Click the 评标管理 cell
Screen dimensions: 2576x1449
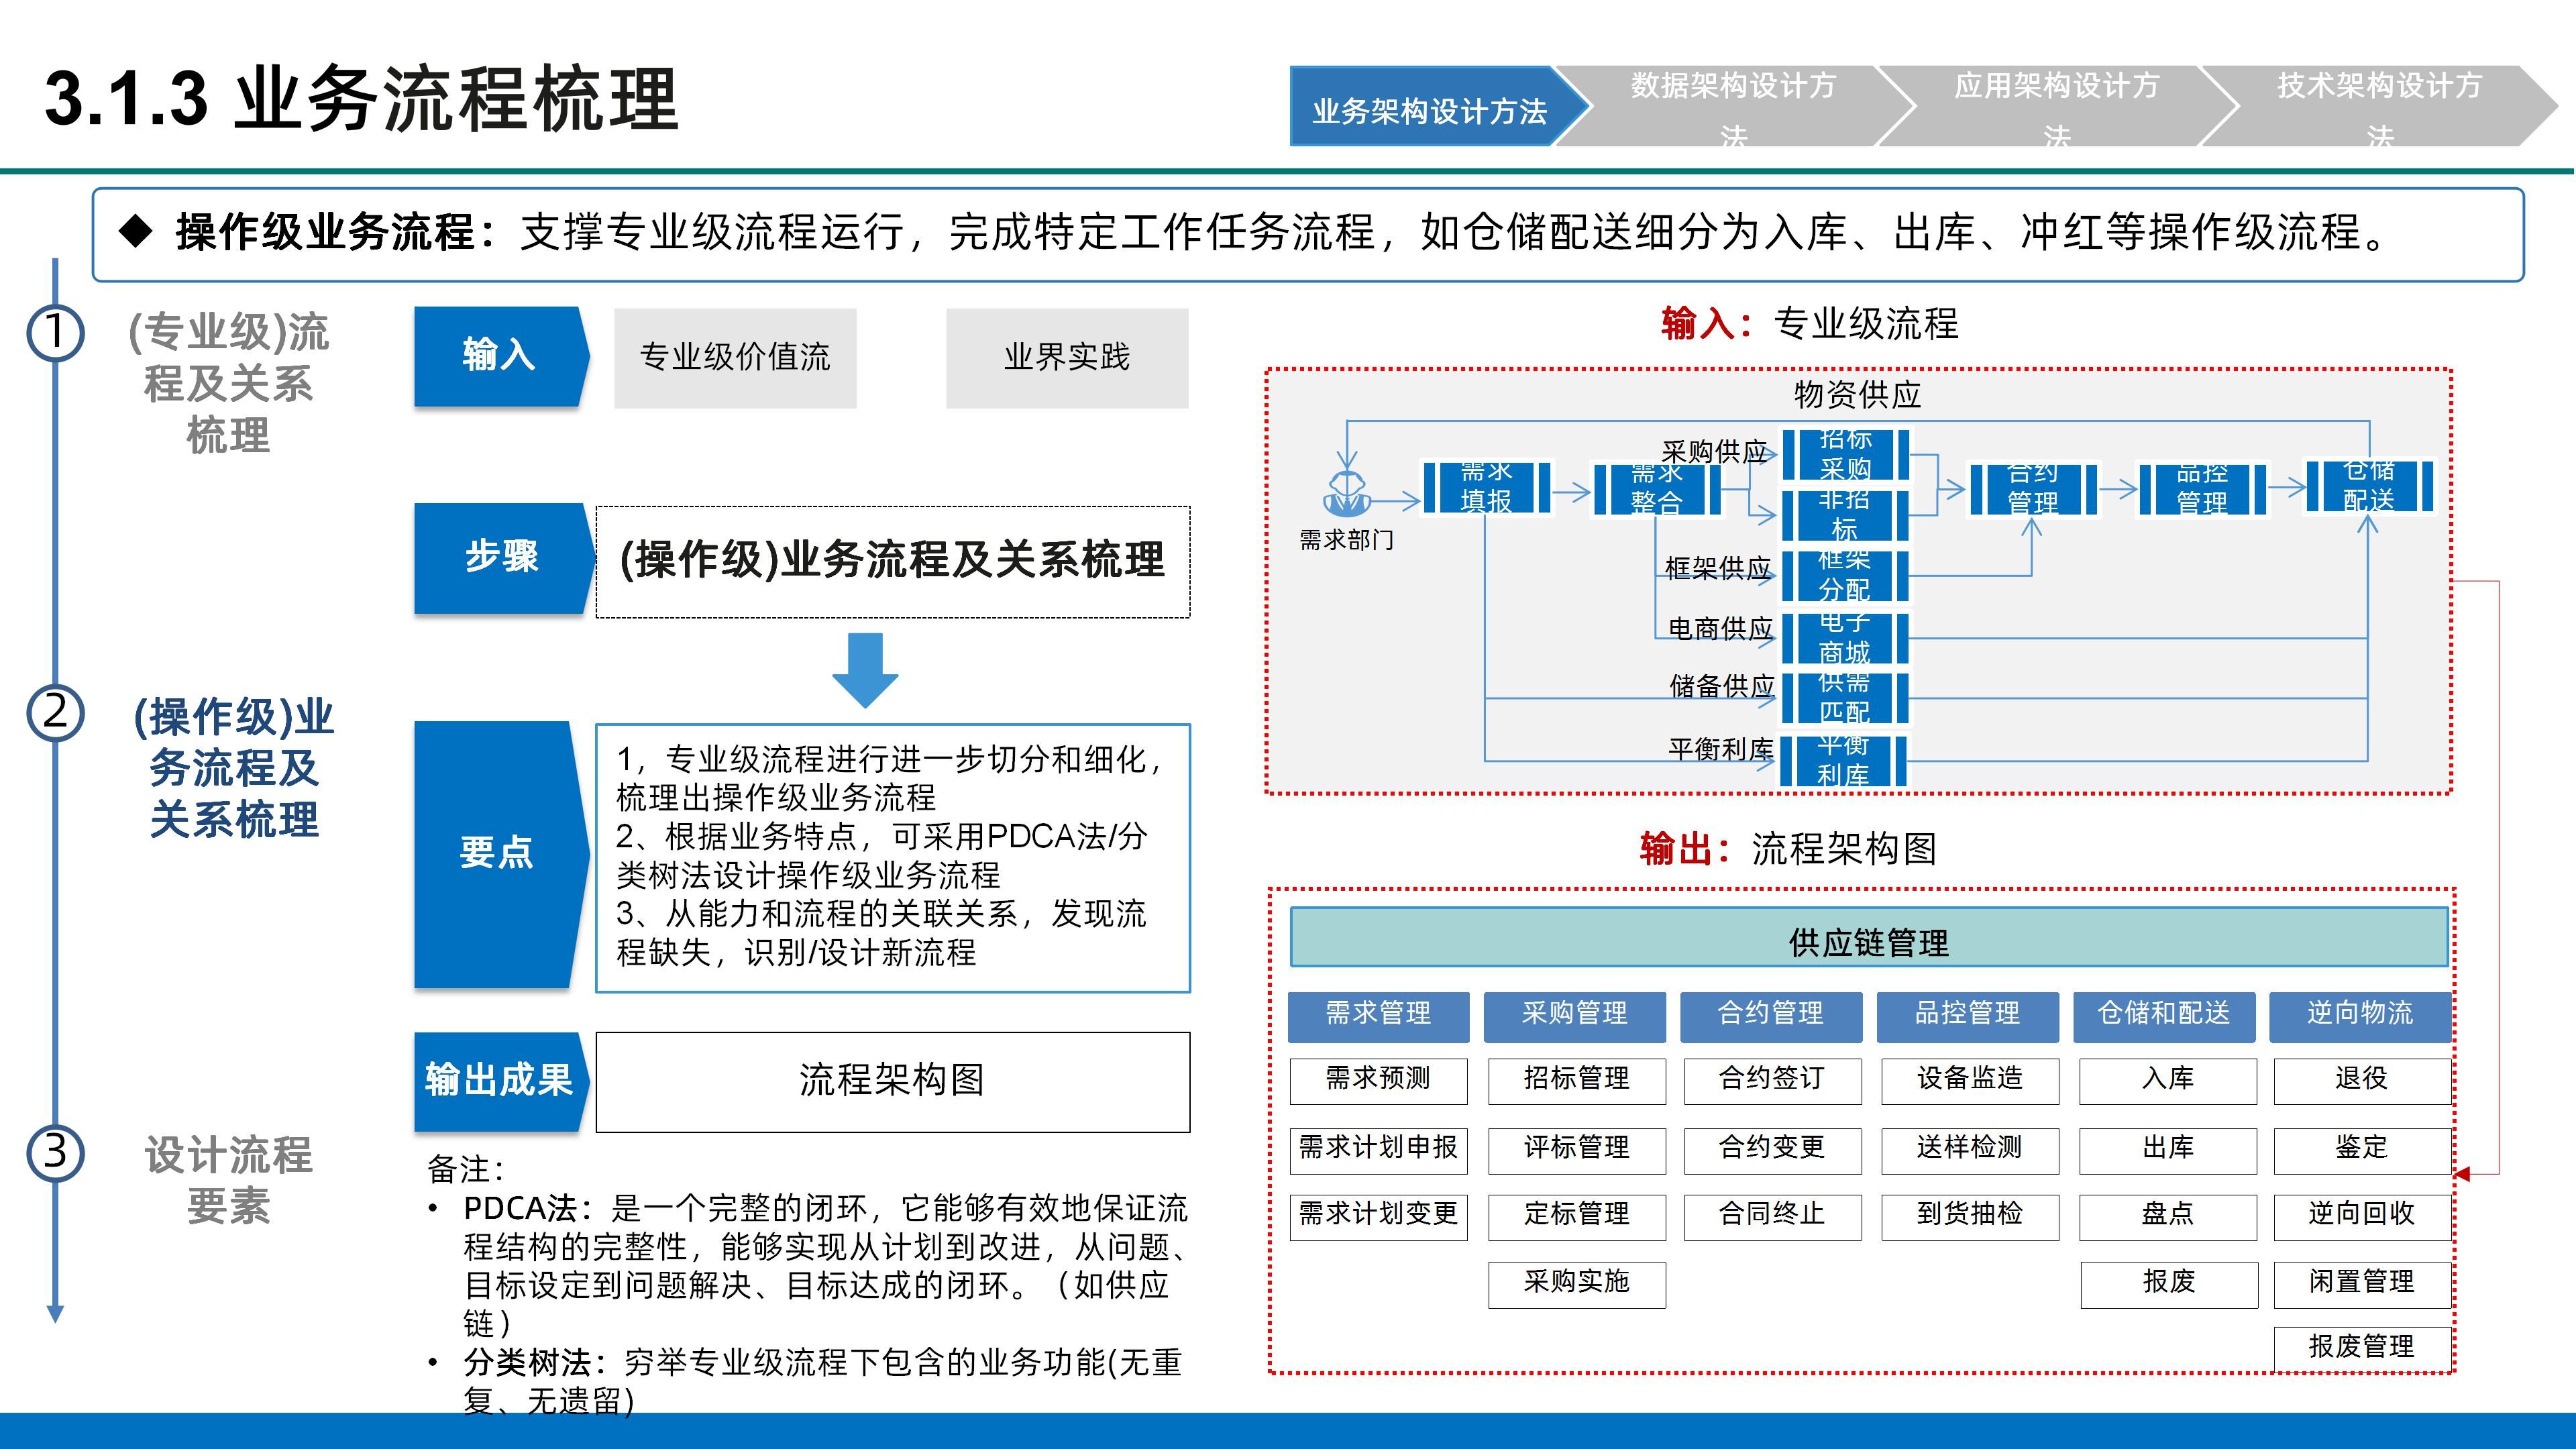point(1577,1150)
